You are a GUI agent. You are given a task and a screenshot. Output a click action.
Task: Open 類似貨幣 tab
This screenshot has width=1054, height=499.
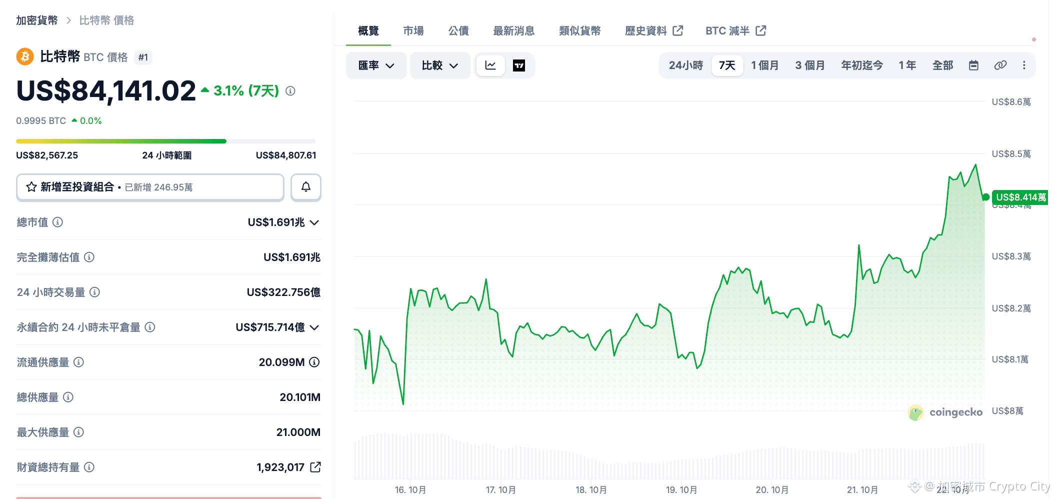[x=580, y=31]
